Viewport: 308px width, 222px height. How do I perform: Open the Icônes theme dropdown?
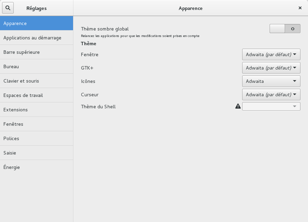pyautogui.click(x=271, y=81)
